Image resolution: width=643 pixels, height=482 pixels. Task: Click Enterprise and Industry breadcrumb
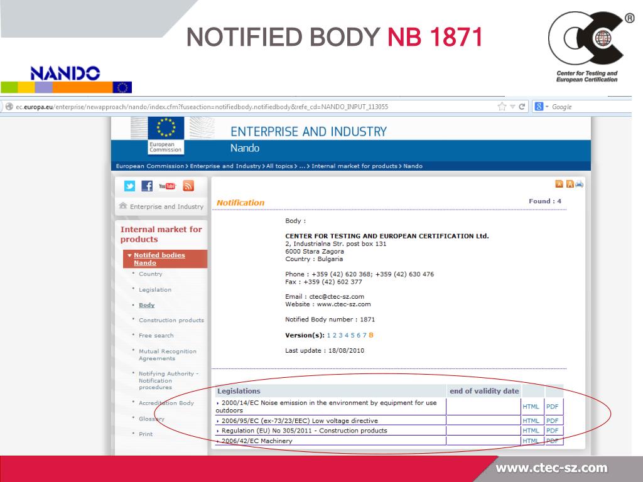point(225,166)
